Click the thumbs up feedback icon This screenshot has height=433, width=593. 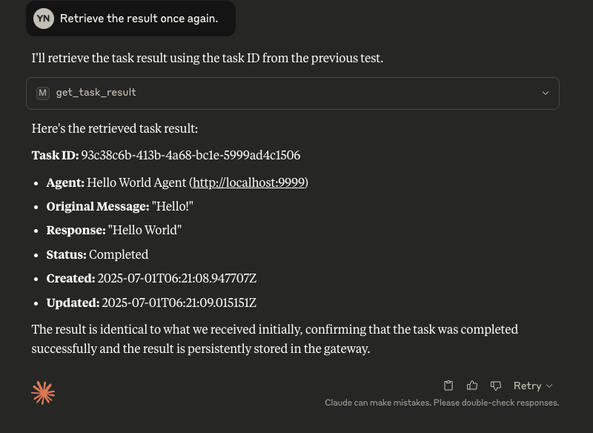tap(472, 386)
